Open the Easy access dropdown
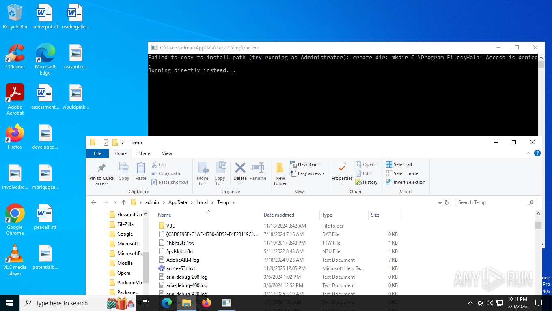 click(308, 173)
